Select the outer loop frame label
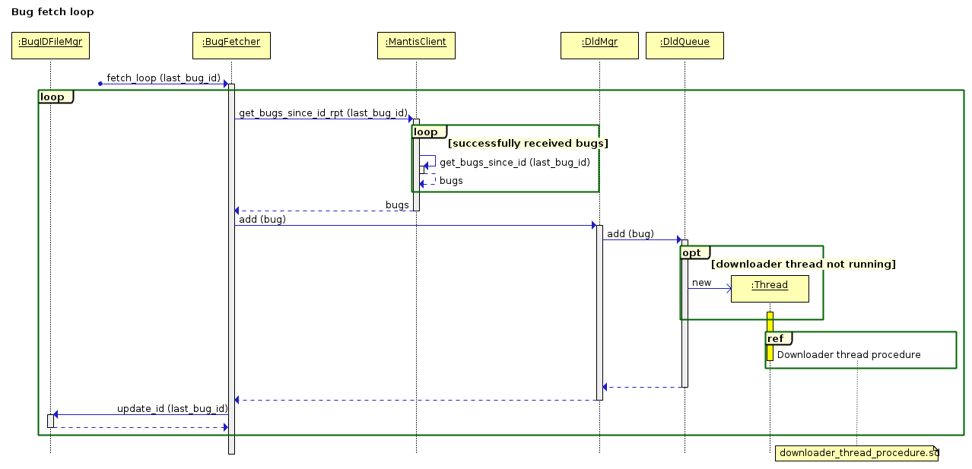This screenshot has height=469, width=972. pos(53,96)
